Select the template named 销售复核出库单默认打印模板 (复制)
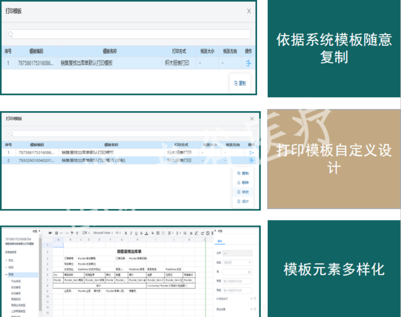The width and height of the screenshot is (401, 317). click(94, 160)
